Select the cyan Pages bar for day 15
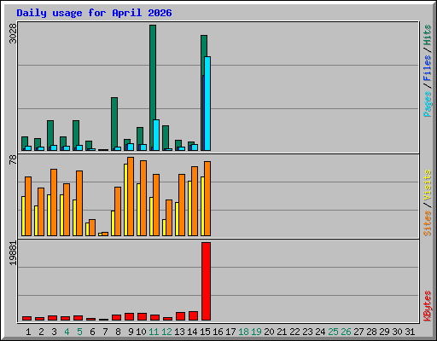Viewport: 437px width, 341px height. [207, 104]
